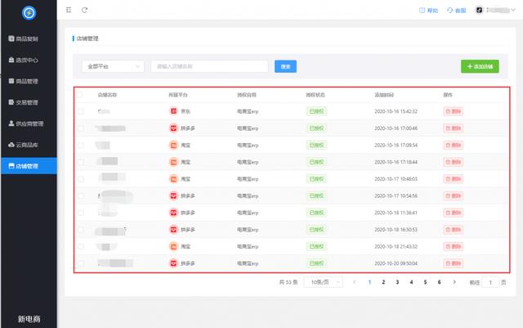Delete the store added 2020-10-18 21:43:32

(454, 246)
